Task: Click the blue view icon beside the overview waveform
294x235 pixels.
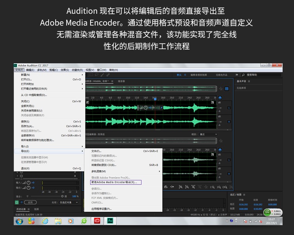Action: click(227, 88)
